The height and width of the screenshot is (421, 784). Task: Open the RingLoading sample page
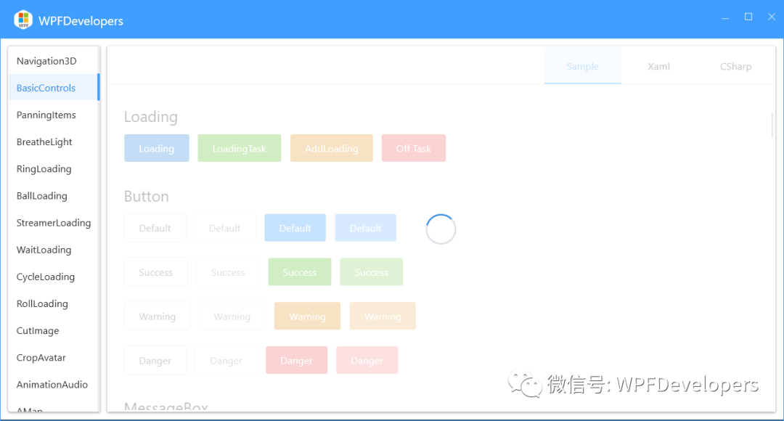coord(44,169)
